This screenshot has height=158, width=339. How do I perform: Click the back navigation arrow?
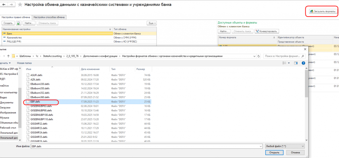4,5
